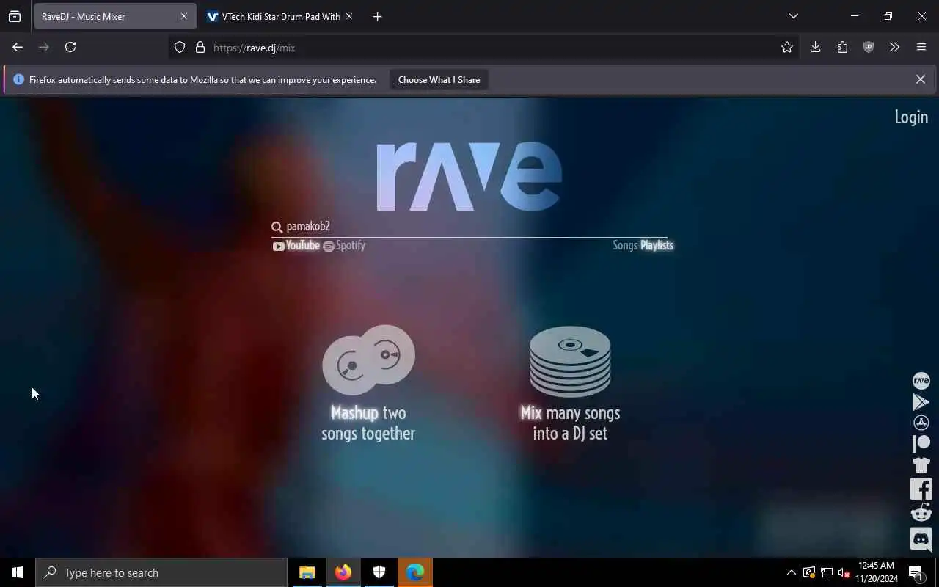
Task: Select Spotify as the search source
Action: [344, 246]
